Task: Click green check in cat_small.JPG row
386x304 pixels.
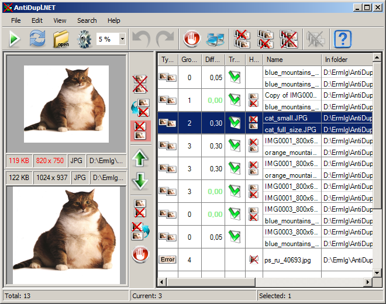Action: pos(235,122)
